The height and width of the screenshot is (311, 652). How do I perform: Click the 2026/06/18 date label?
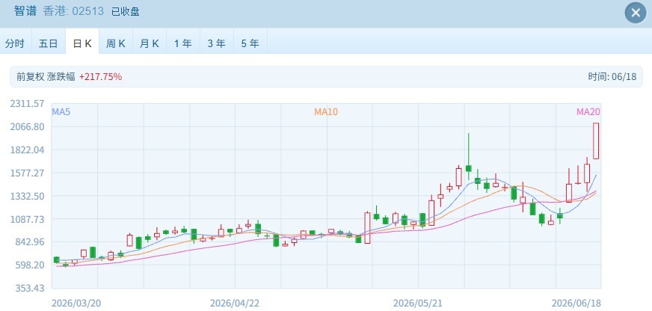[x=576, y=304]
